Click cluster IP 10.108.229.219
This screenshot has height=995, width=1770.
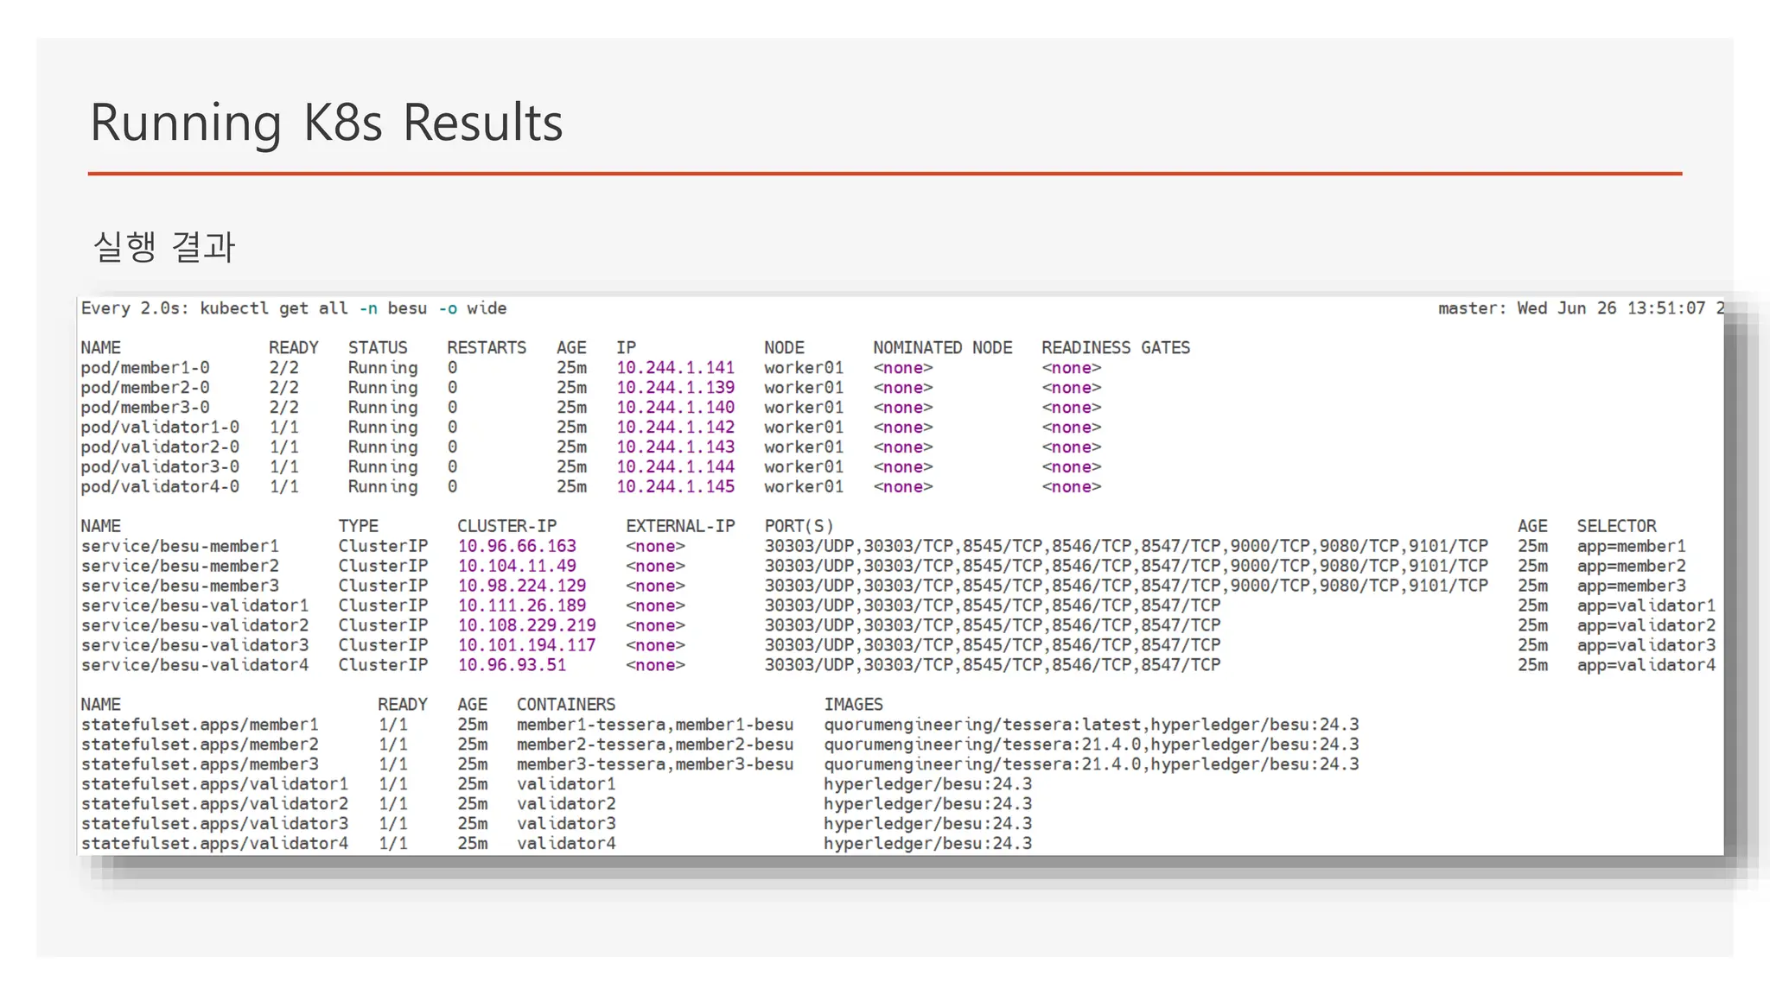(x=526, y=626)
